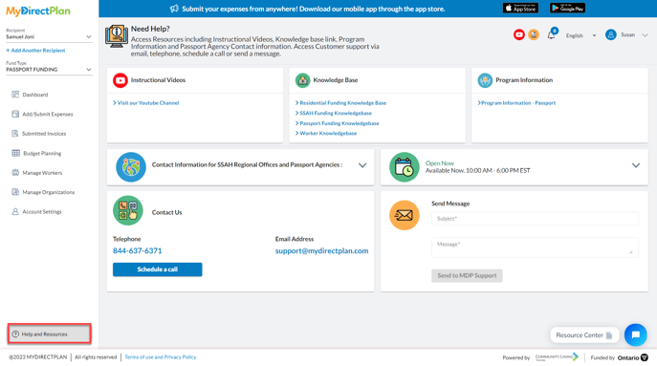Click the Susan user avatar icon
Viewport: 657px width, 366px height.
(x=610, y=34)
